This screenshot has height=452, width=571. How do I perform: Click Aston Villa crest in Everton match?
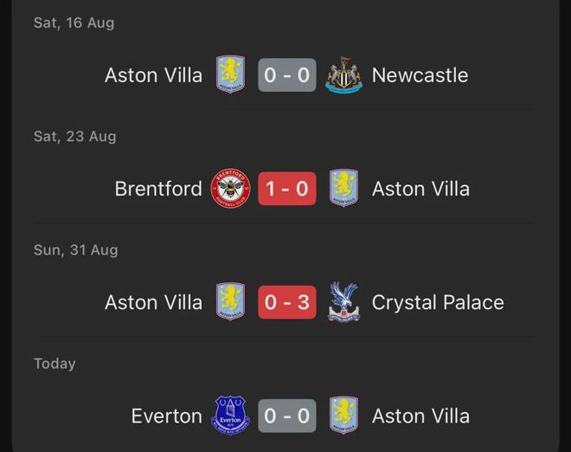pos(343,416)
